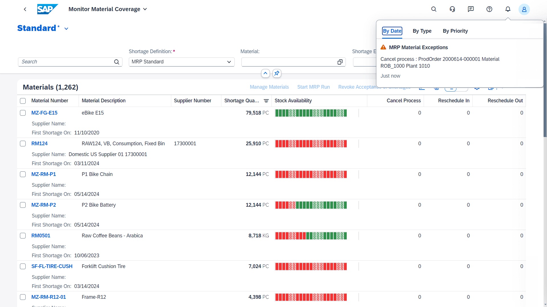Screen dimensions: 547x307
Task: Open value help for the Material field
Action: (340, 62)
